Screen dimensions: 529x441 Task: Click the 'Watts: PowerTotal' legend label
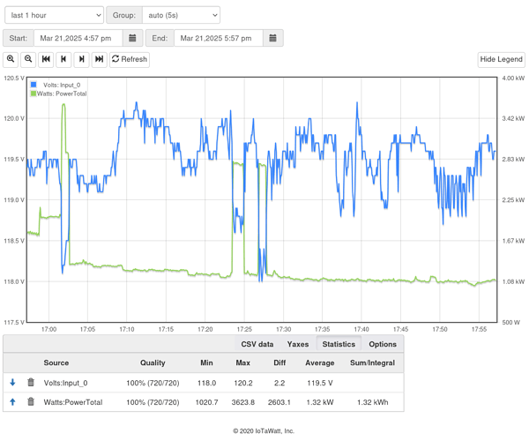[x=62, y=93]
